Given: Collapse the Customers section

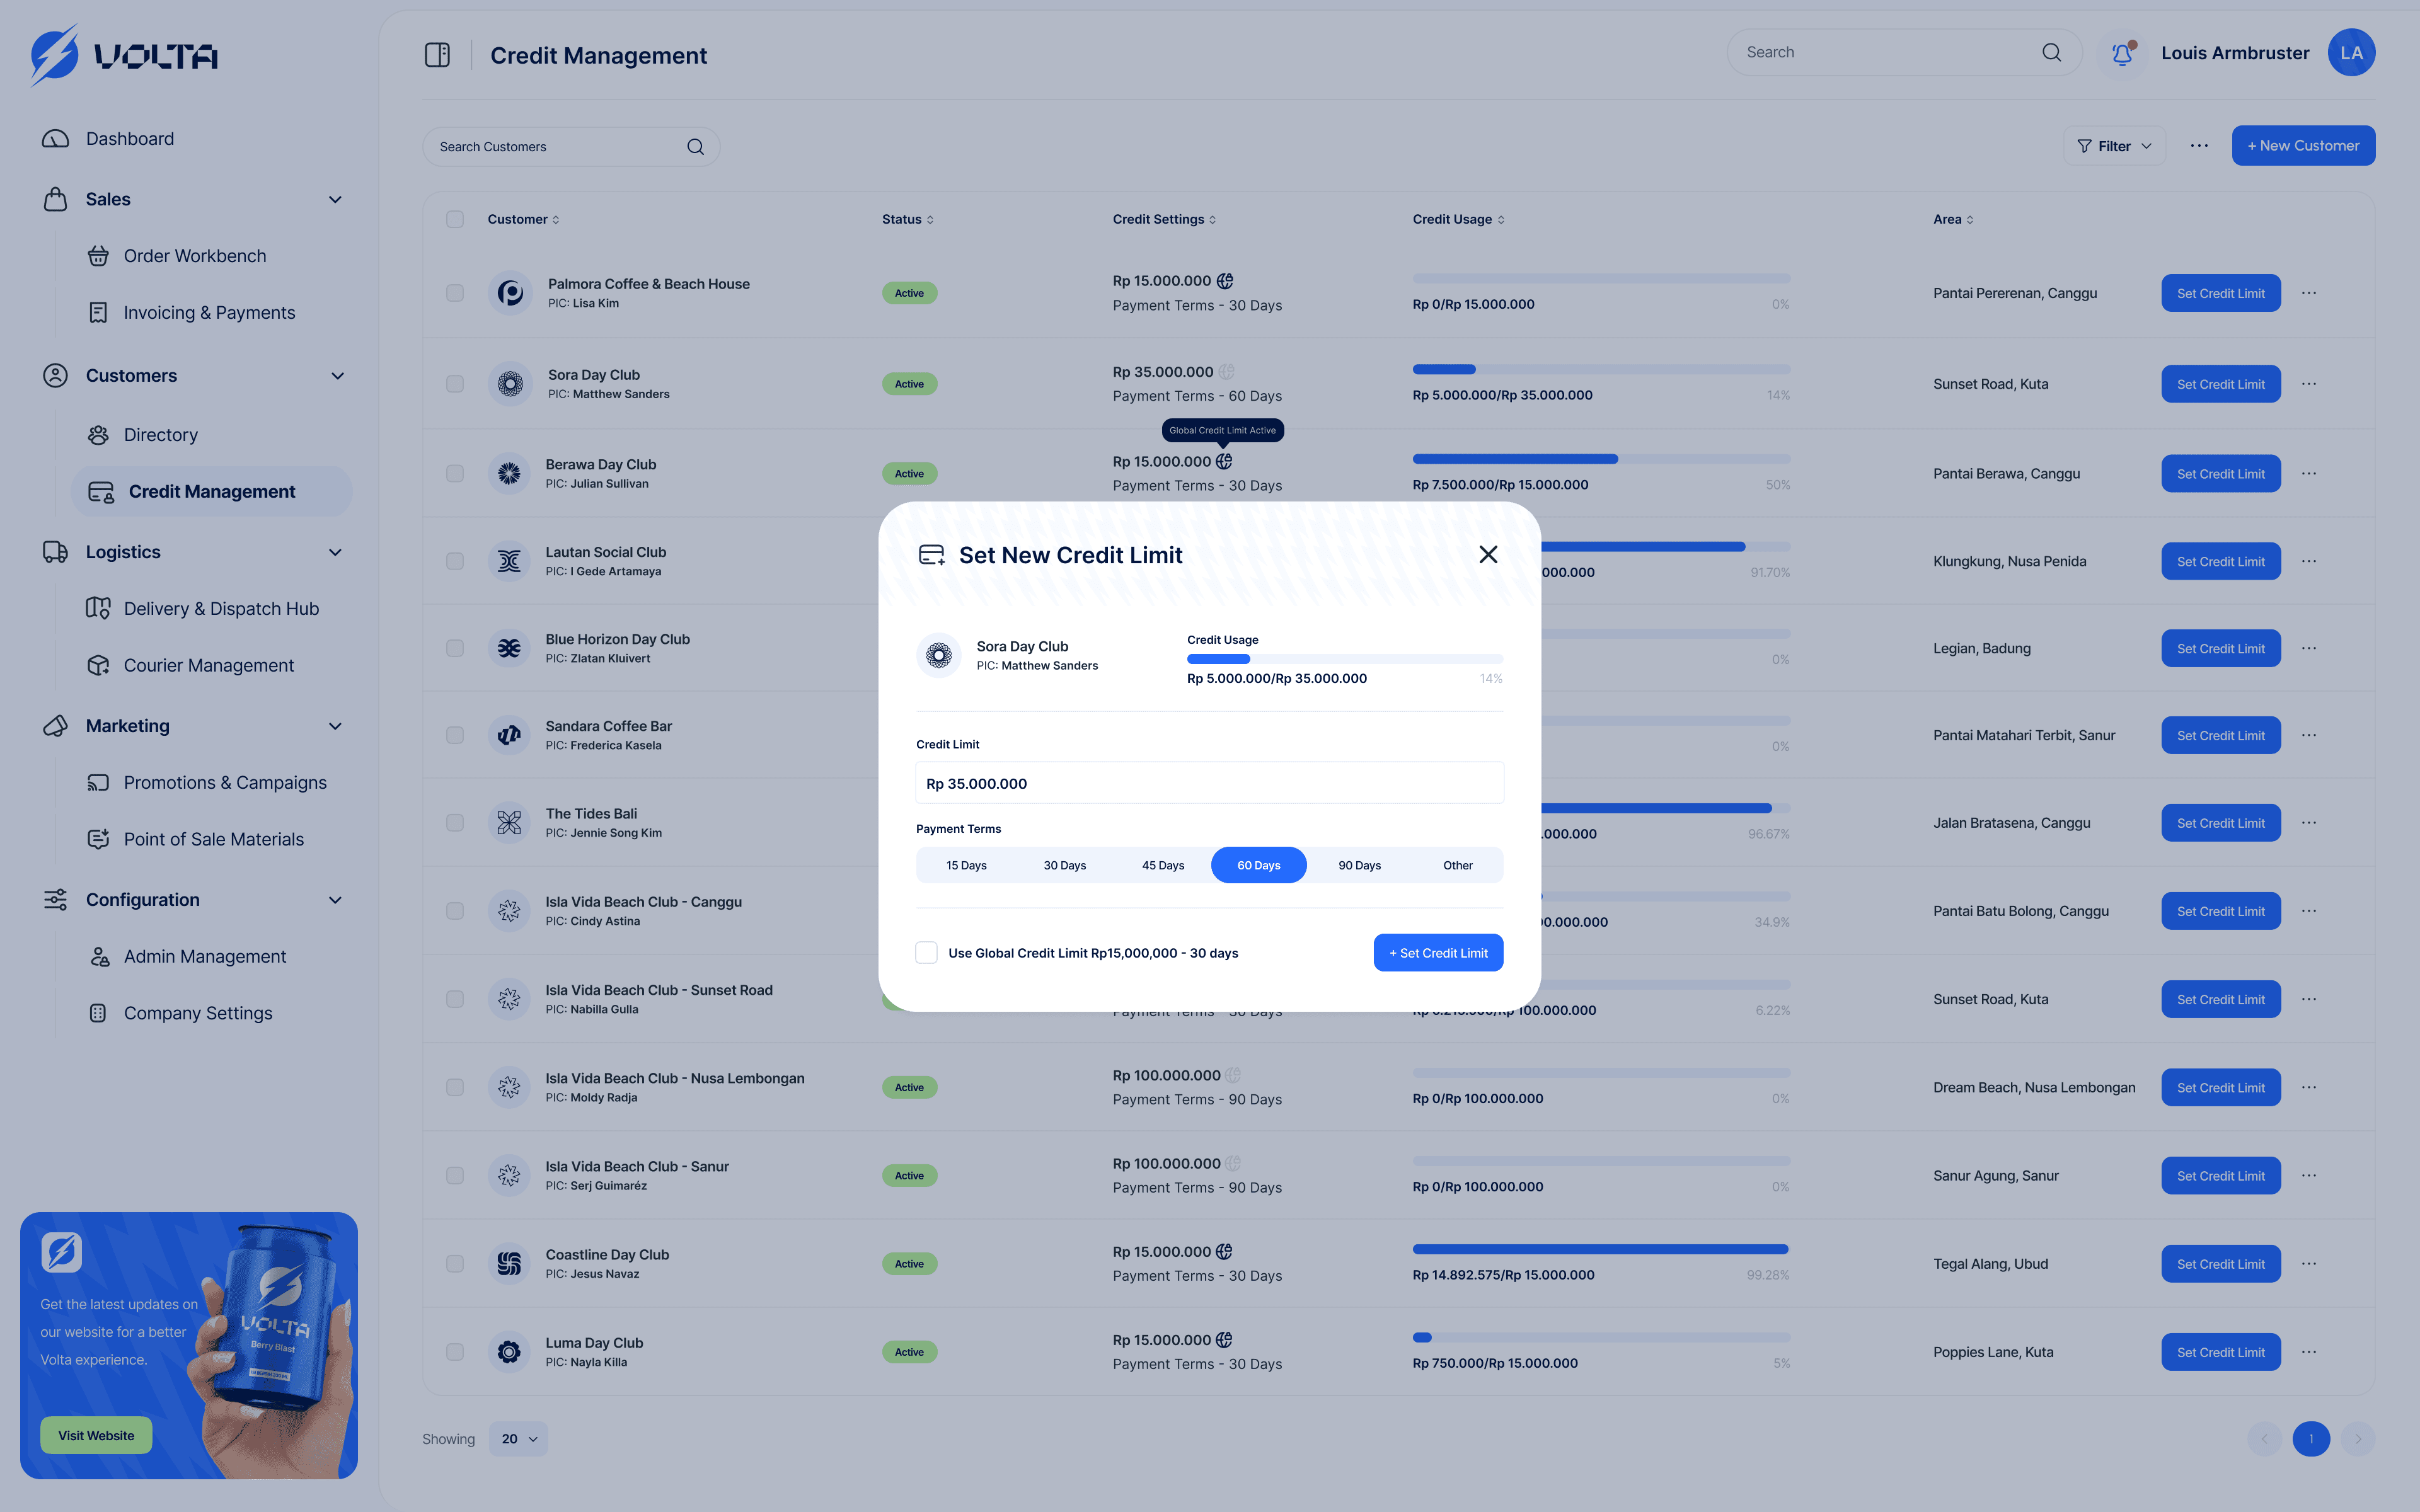Looking at the screenshot, I should click(x=337, y=376).
